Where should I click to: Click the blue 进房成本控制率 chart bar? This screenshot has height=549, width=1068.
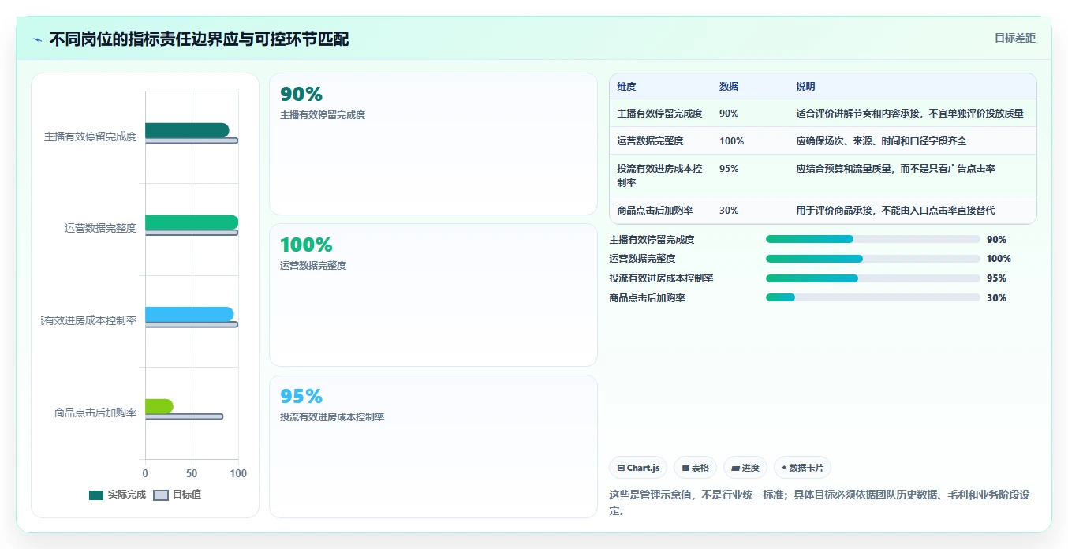coord(189,314)
